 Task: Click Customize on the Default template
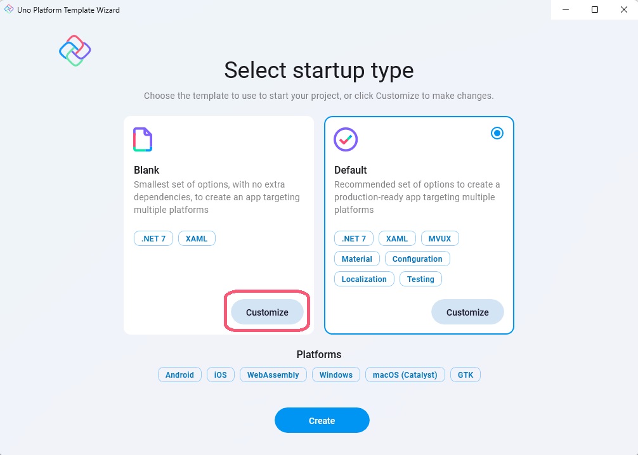(467, 312)
